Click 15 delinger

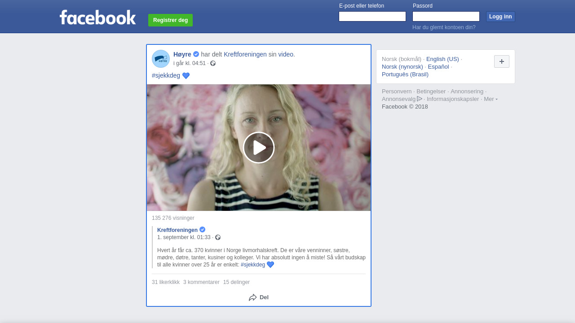[236, 282]
